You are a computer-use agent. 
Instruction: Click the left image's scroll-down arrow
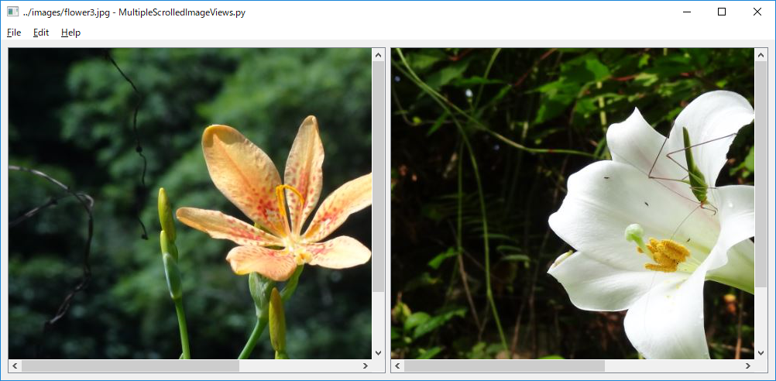[x=378, y=353]
